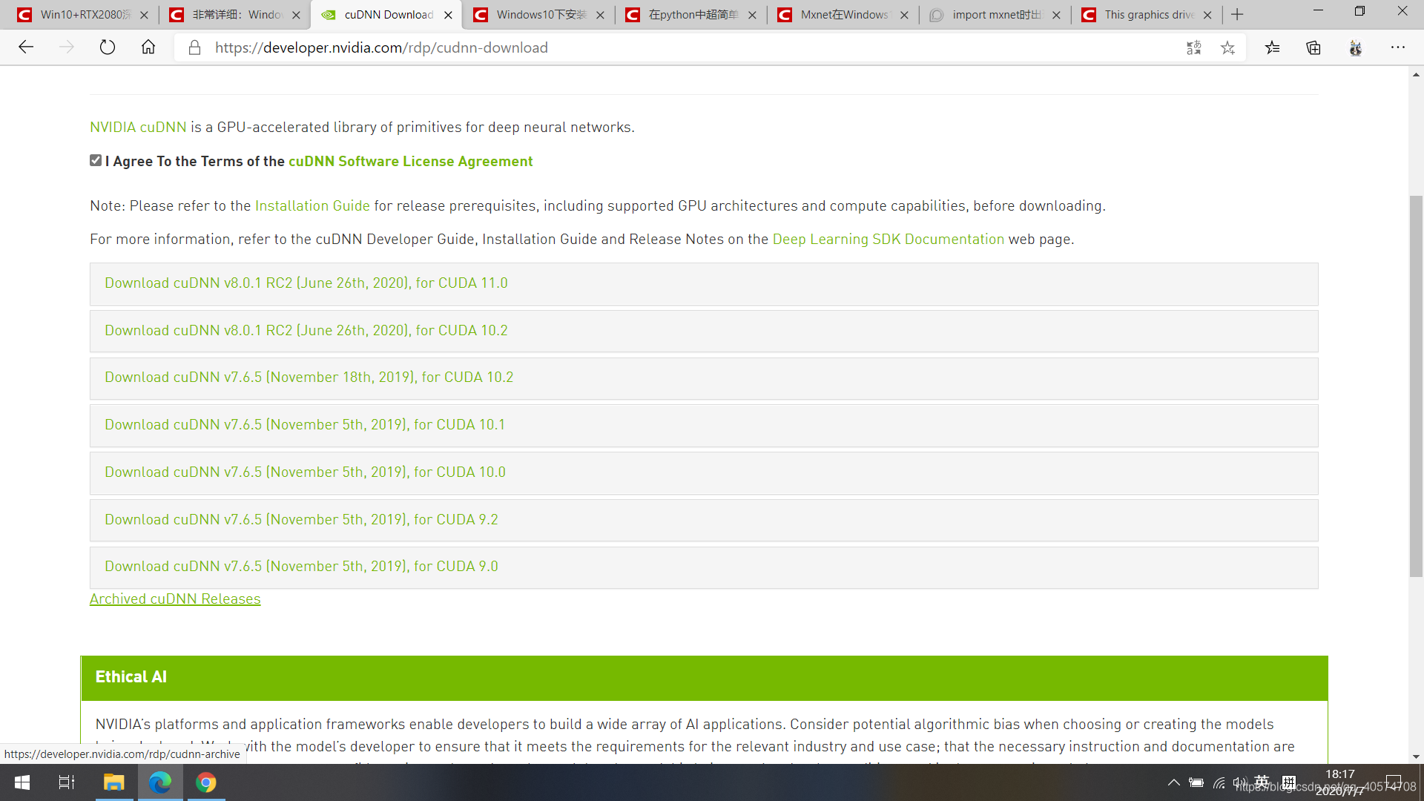The image size is (1424, 801).
Task: Open Chrome from the taskbar
Action: point(206,782)
